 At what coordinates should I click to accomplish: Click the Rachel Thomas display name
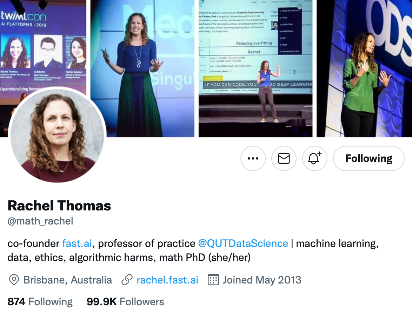[x=59, y=206]
